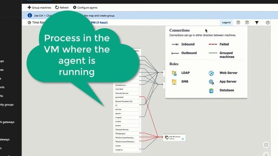This screenshot has height=156, width=278.
Task: Click the Database role icon
Action: (x=211, y=91)
